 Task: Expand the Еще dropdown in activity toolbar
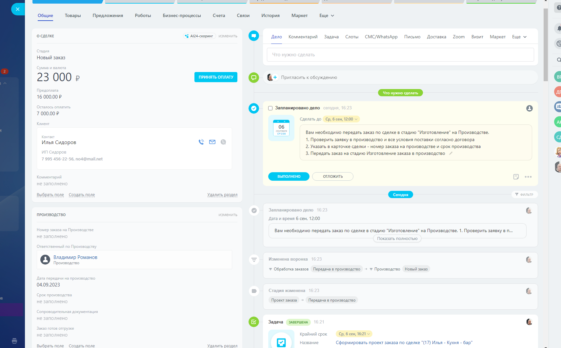click(x=519, y=37)
